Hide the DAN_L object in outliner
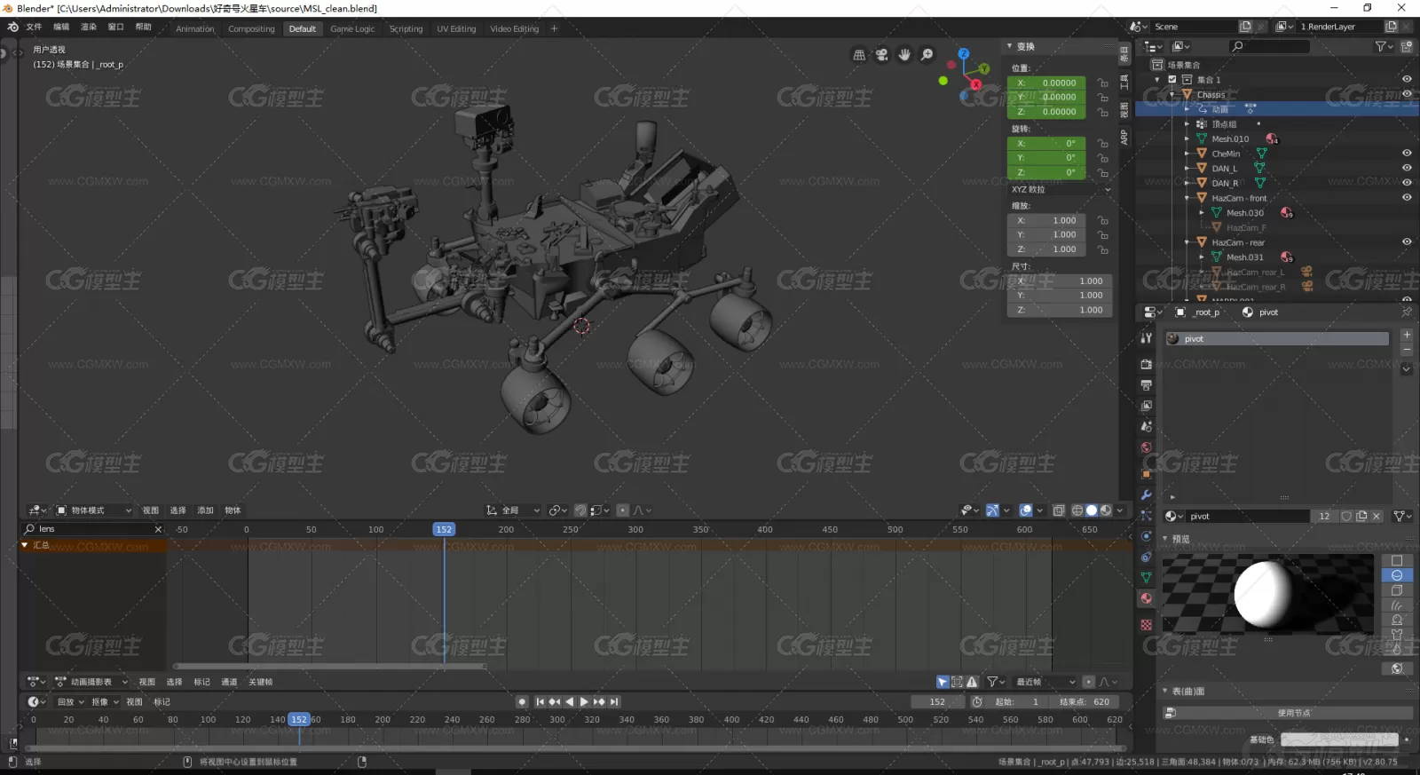The image size is (1420, 775). click(1407, 169)
